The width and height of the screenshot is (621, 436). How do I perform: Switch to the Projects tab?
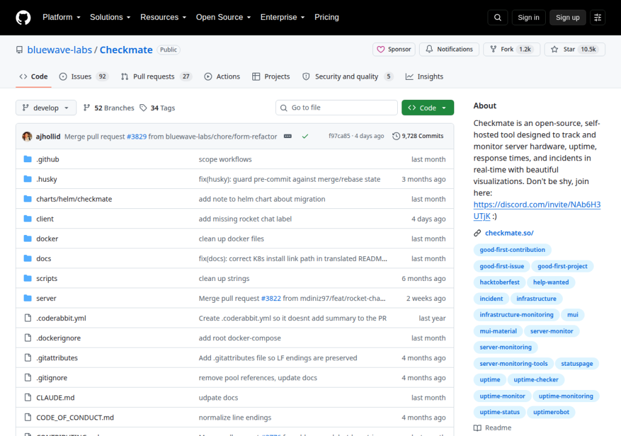pos(271,76)
